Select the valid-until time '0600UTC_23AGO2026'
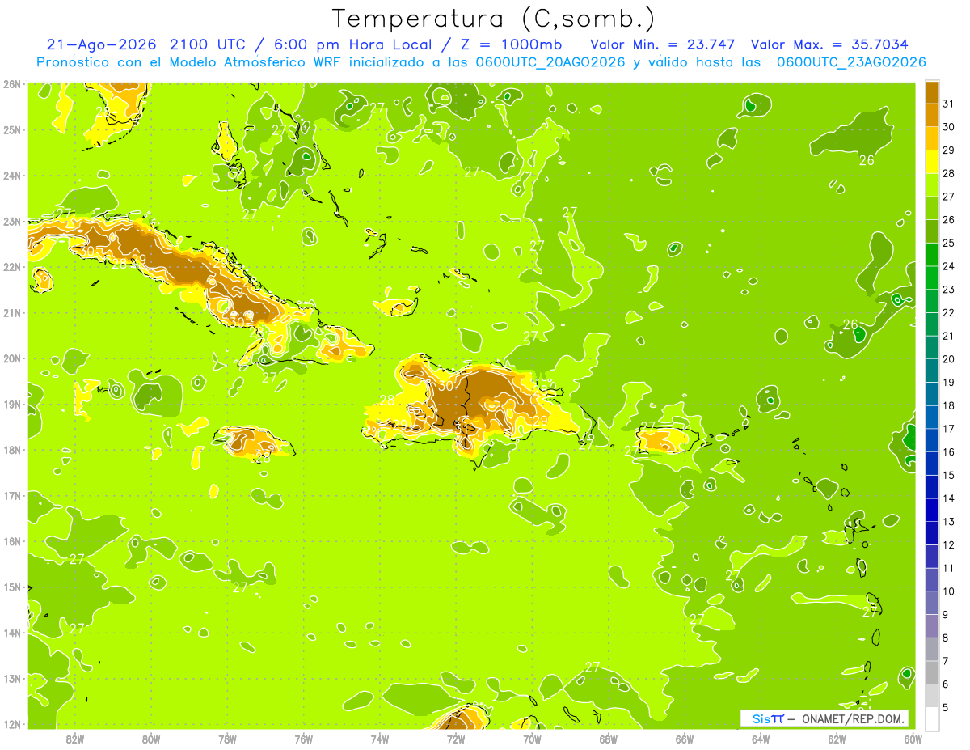The image size is (970, 750). click(851, 61)
